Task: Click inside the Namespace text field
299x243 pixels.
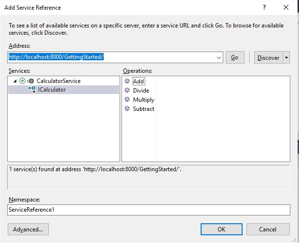Action: pyautogui.click(x=149, y=210)
